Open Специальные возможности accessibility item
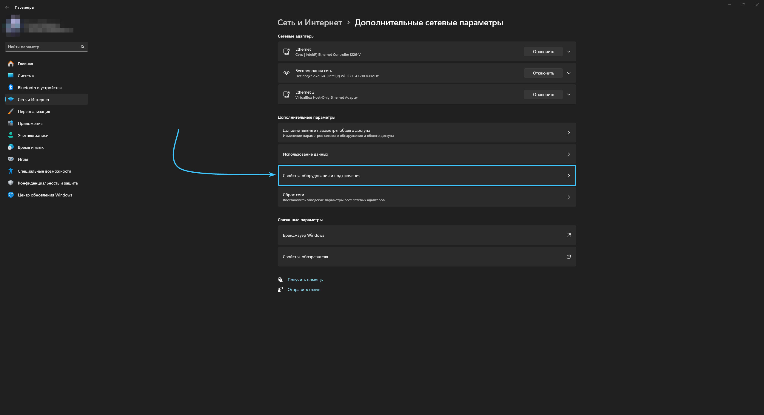Screen dimensions: 764x415 44,171
